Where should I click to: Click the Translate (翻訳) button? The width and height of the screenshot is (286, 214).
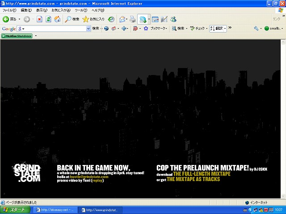pos(216,29)
